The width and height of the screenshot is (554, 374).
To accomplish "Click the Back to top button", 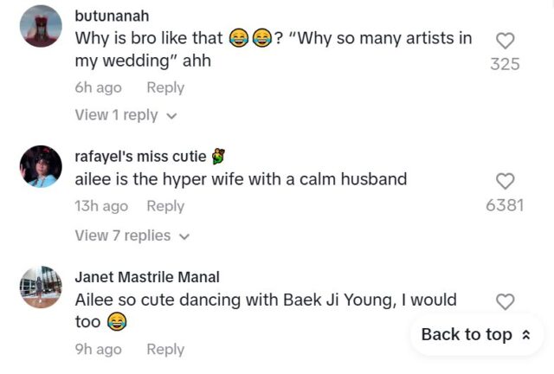I will coord(476,335).
